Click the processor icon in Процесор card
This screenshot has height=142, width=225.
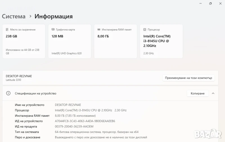click(145, 30)
